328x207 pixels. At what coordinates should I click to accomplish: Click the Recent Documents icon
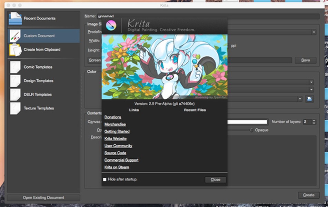pyautogui.click(x=15, y=19)
